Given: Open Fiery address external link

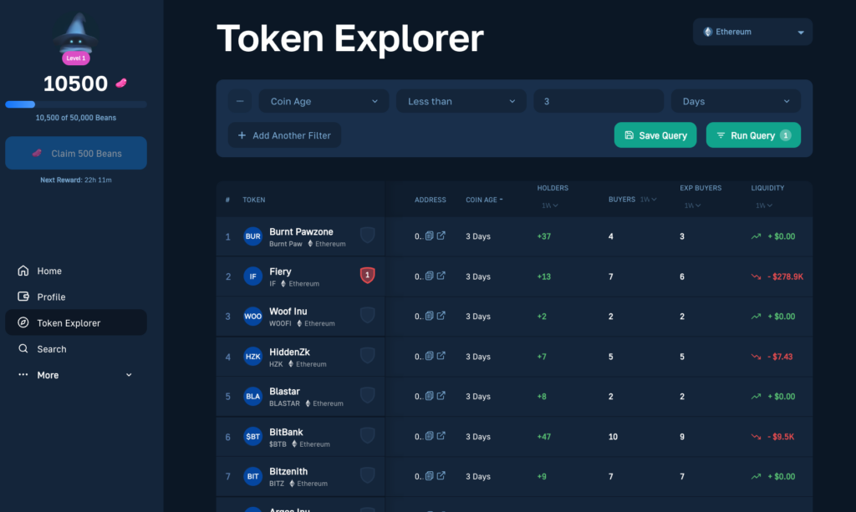Looking at the screenshot, I should coord(441,276).
